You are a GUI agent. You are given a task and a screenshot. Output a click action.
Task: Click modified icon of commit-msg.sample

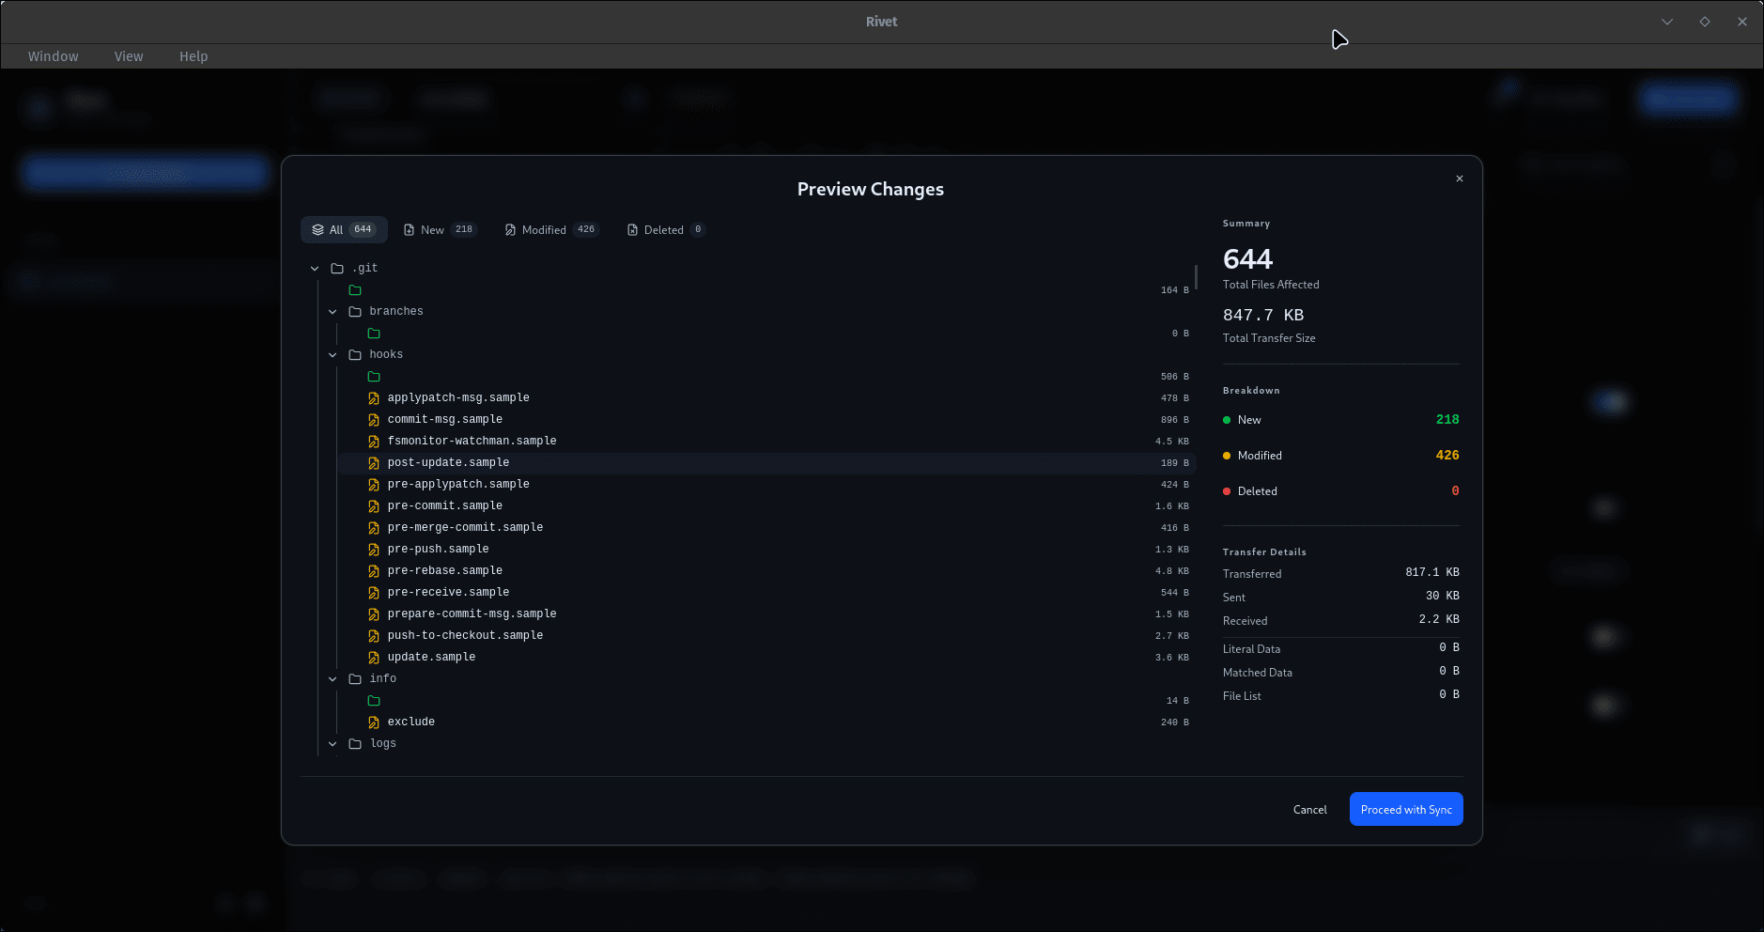374,420
